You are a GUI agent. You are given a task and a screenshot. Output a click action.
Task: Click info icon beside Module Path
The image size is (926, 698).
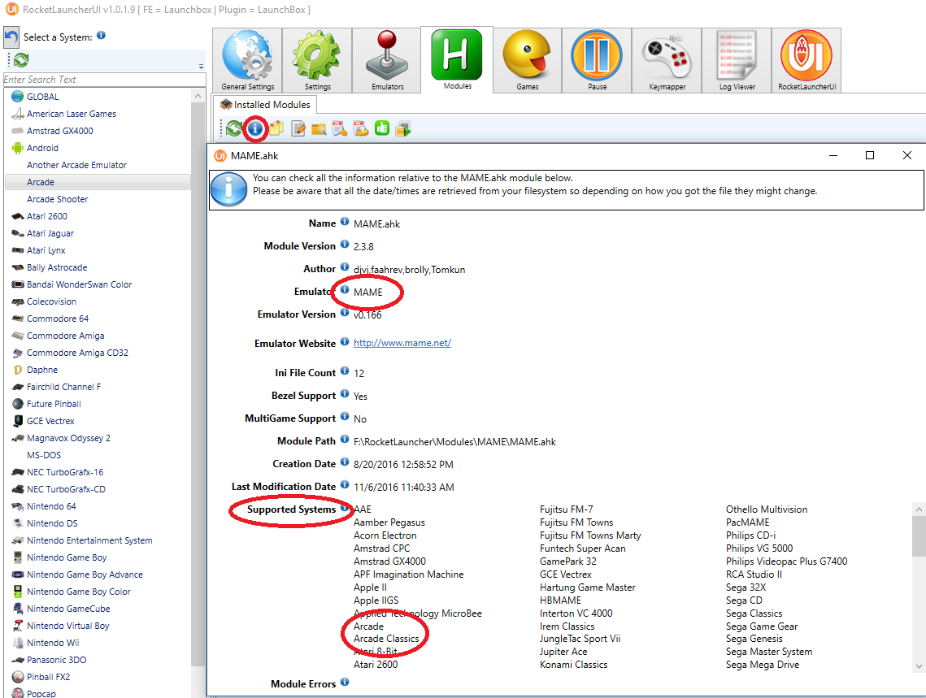pyautogui.click(x=344, y=440)
